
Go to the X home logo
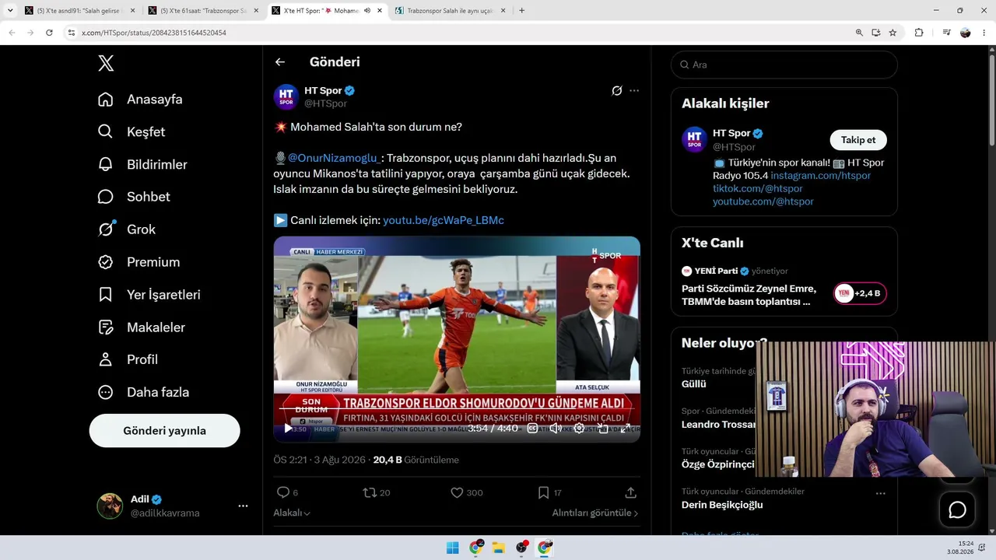pos(106,64)
